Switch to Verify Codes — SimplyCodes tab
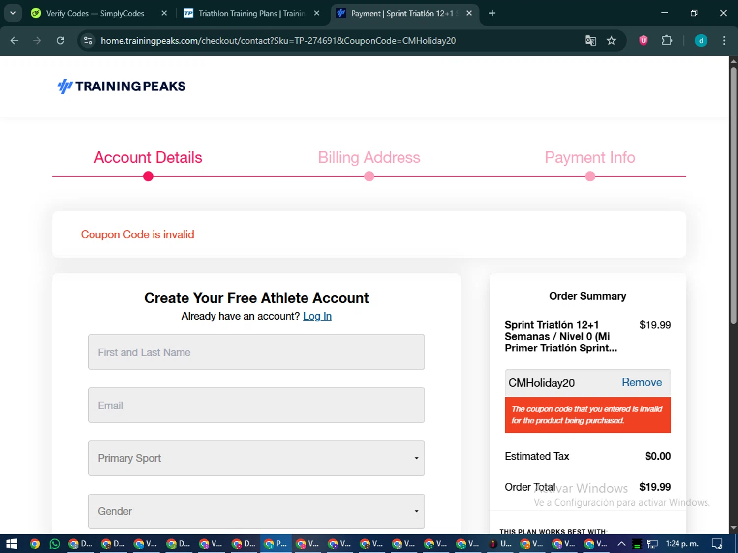This screenshot has width=738, height=553. (95, 13)
